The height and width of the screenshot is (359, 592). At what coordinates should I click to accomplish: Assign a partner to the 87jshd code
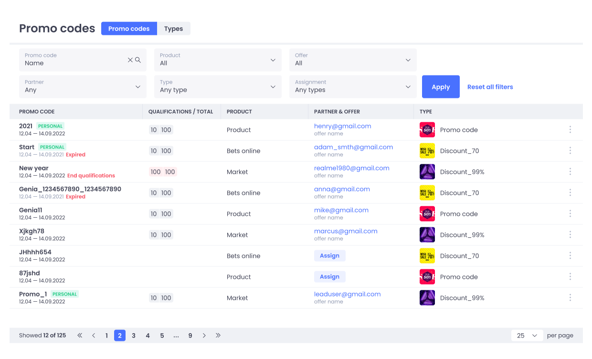tap(329, 277)
